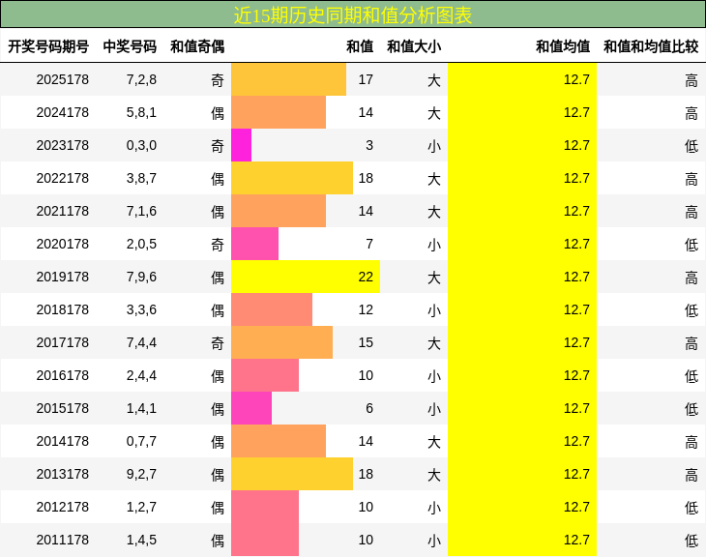Select winning numbers 9,2,7
This screenshot has height=557, width=706.
click(x=141, y=474)
